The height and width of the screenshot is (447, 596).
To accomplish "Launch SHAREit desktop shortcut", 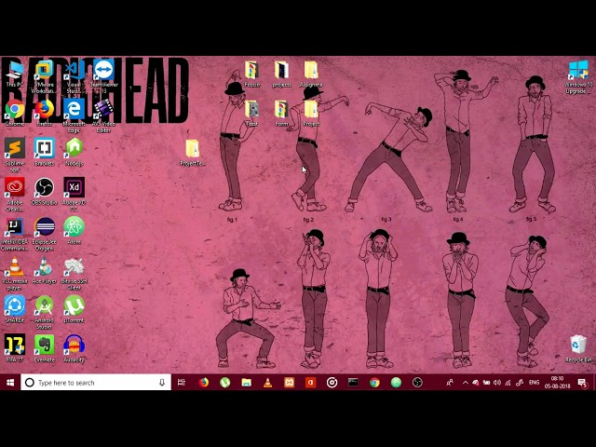I will 15,310.
